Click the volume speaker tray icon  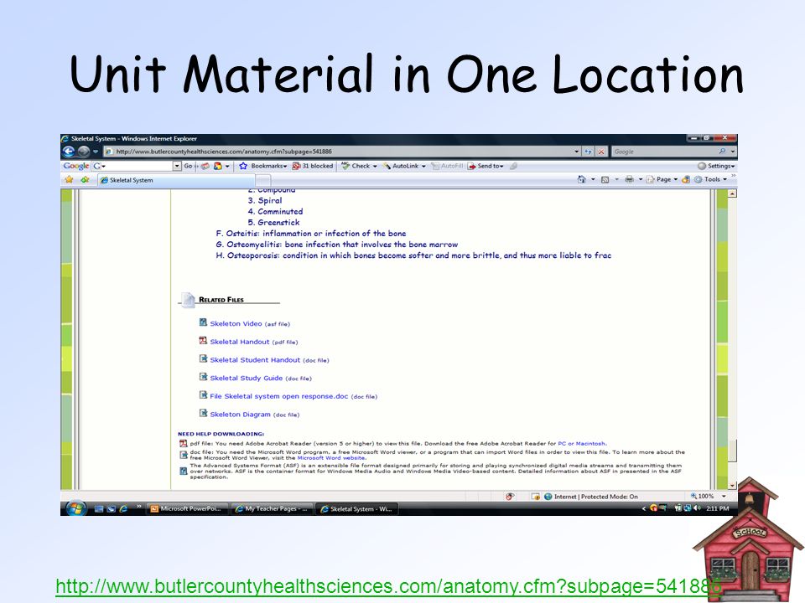click(x=697, y=508)
